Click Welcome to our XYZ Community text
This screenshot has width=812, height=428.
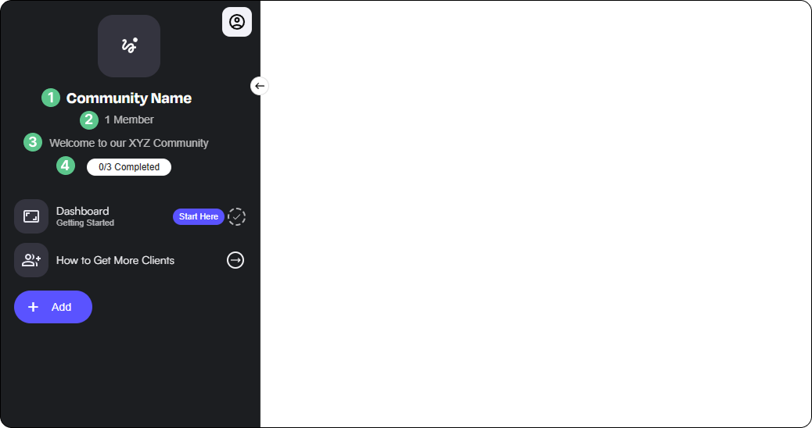click(x=129, y=143)
